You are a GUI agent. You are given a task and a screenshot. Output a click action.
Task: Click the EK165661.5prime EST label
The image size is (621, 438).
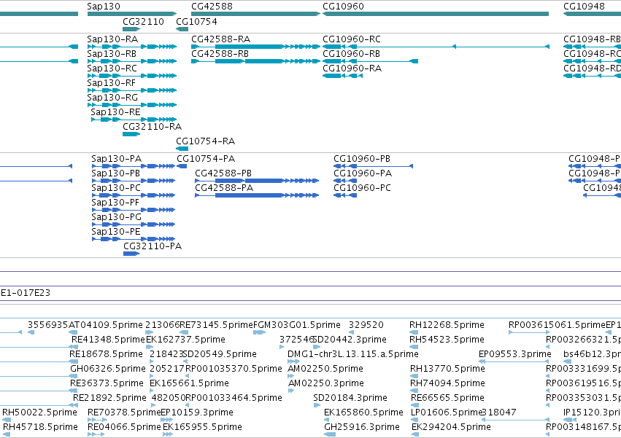coord(189,383)
